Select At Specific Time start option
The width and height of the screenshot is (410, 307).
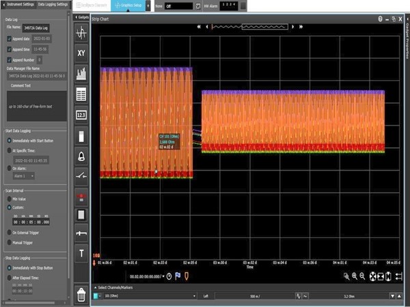9,150
